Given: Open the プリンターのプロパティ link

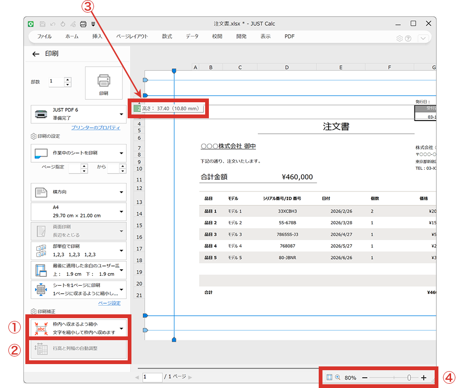Looking at the screenshot, I should coord(96,128).
